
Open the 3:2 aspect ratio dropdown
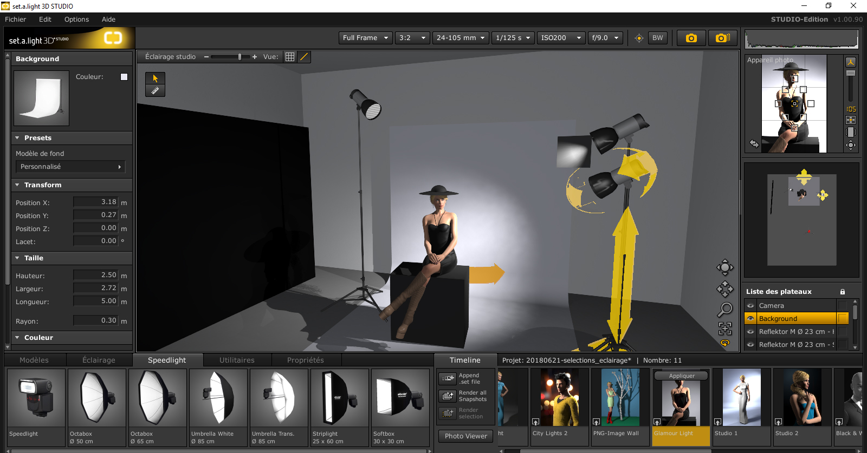pyautogui.click(x=412, y=38)
